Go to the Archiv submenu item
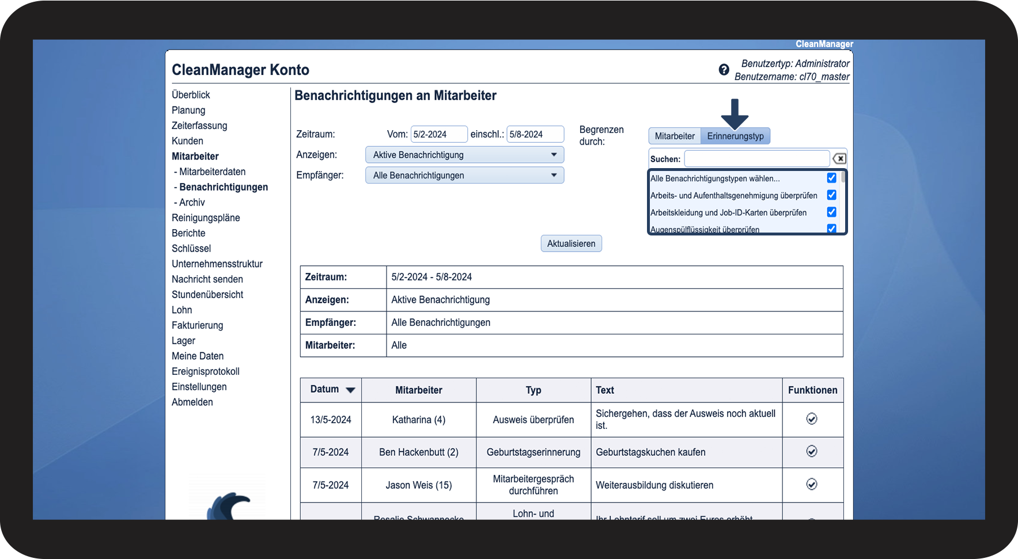The height and width of the screenshot is (559, 1018). (x=192, y=203)
